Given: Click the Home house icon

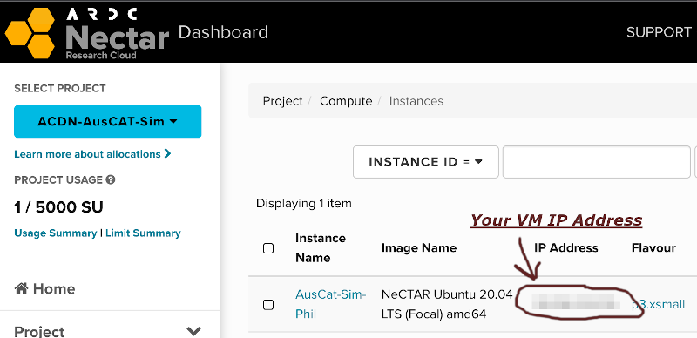Looking at the screenshot, I should point(21,288).
